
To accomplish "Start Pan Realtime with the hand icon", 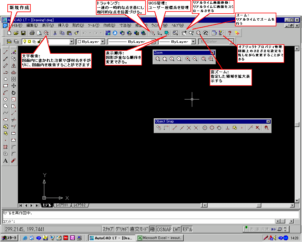I will tap(184, 33).
